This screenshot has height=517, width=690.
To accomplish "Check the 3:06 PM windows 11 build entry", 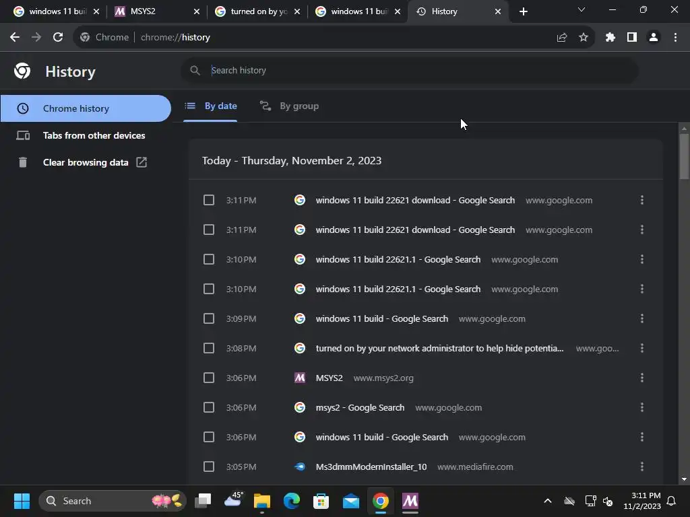I will pyautogui.click(x=209, y=437).
